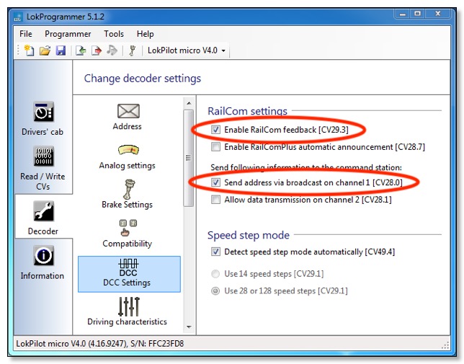
Task: Click the category list scroll down arrow
Action: (189, 327)
